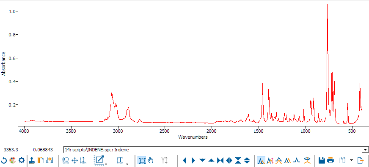Click the orange 3D rotate axes icon
This screenshot has height=167, width=369.
coord(307,161)
